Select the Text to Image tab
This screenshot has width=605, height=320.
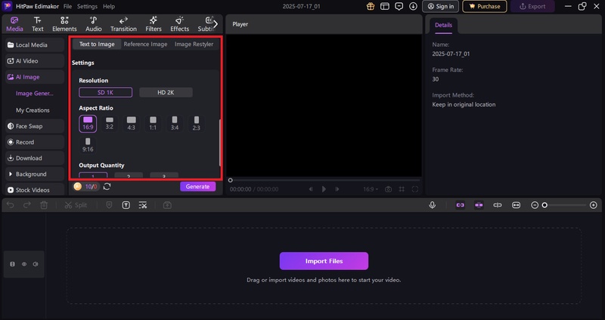97,44
